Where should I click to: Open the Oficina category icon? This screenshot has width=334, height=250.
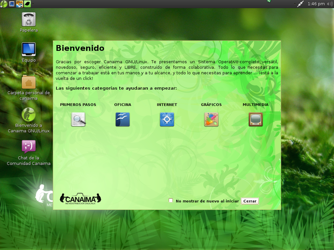pos(123,119)
